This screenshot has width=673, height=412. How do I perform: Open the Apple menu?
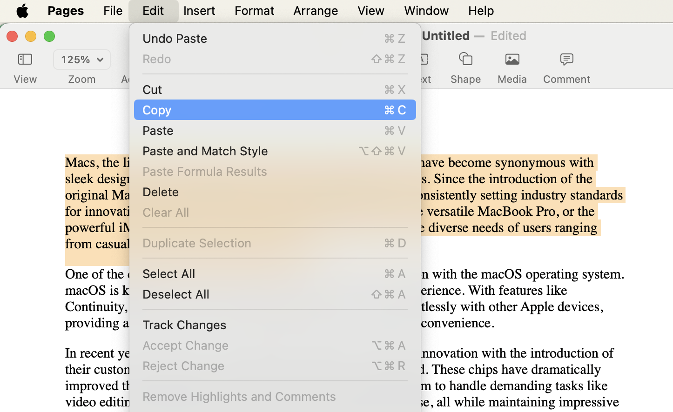pyautogui.click(x=22, y=10)
